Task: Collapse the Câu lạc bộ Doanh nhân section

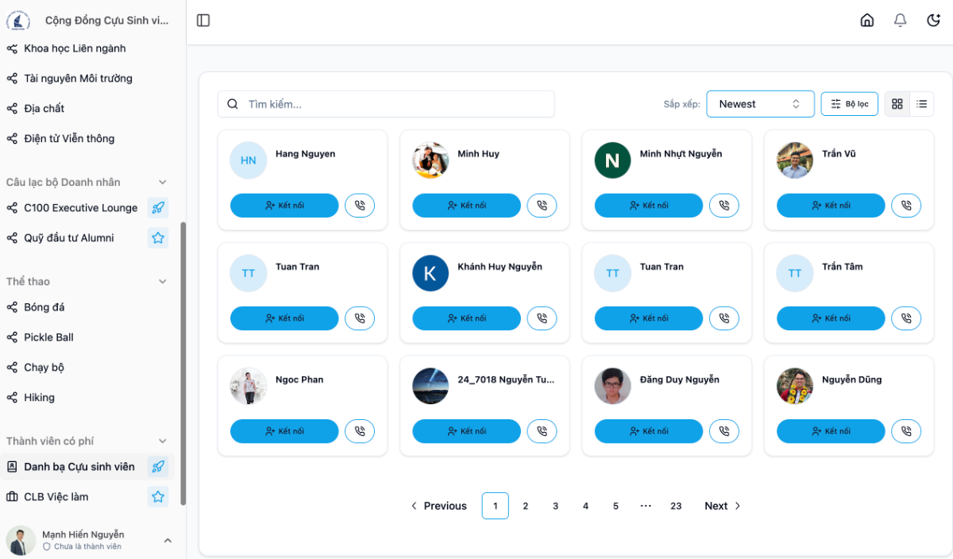Action: click(x=163, y=183)
